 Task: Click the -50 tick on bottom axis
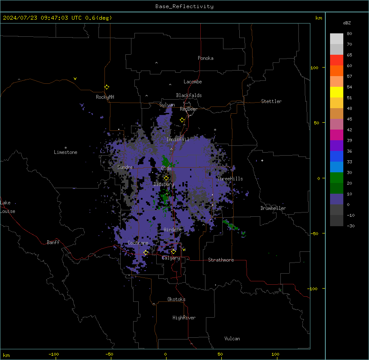[109, 354]
